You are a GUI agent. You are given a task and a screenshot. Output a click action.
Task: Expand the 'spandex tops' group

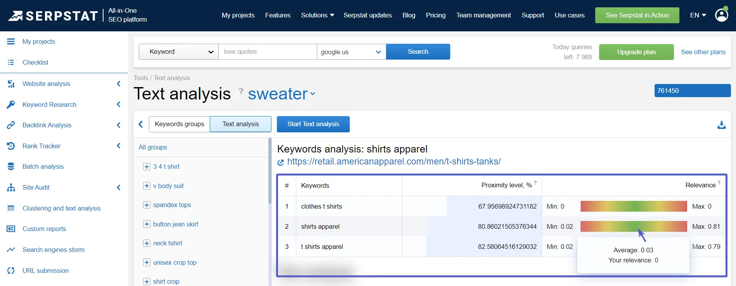point(147,205)
